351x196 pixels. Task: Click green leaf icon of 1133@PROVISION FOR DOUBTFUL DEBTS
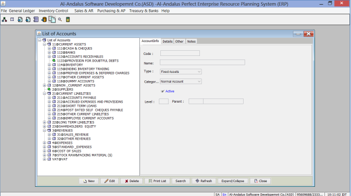click(x=54, y=61)
